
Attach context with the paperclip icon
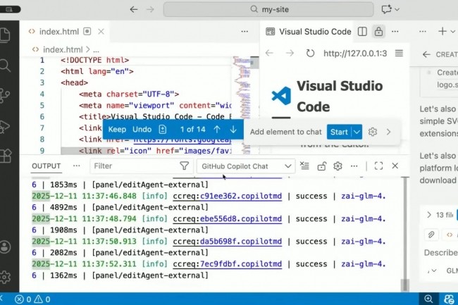431,235
